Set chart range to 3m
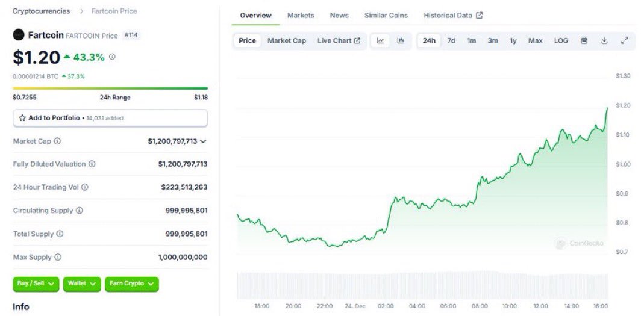The height and width of the screenshot is (316, 641). click(493, 40)
